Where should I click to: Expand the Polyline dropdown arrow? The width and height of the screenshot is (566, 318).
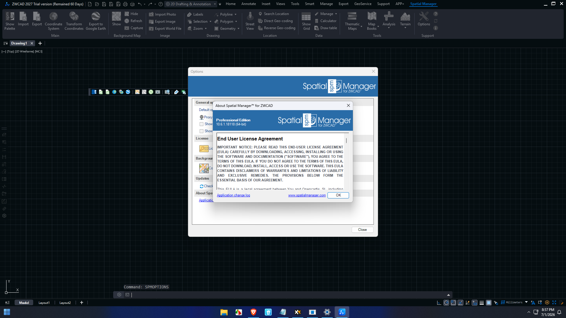tap(236, 14)
